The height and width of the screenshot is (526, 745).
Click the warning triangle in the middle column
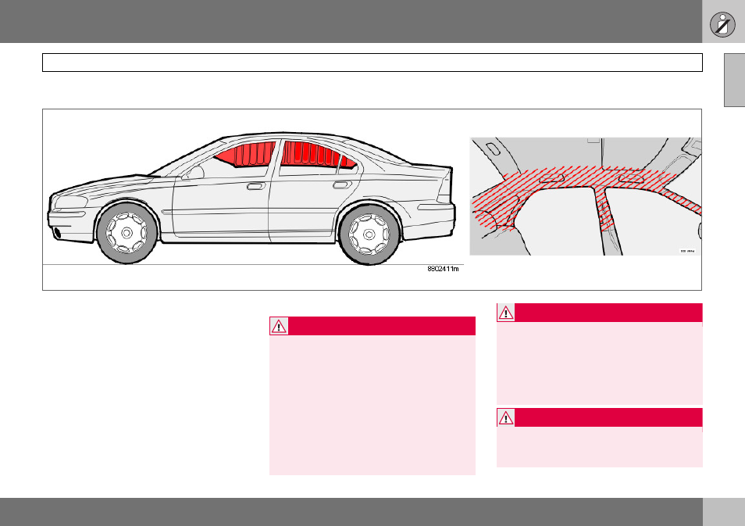[279, 326]
